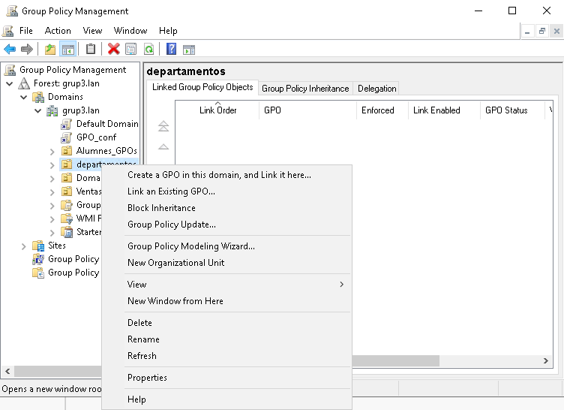Click the right arrow of horizontal scrollbar
The height and width of the screenshot is (410, 564).
coord(545,360)
